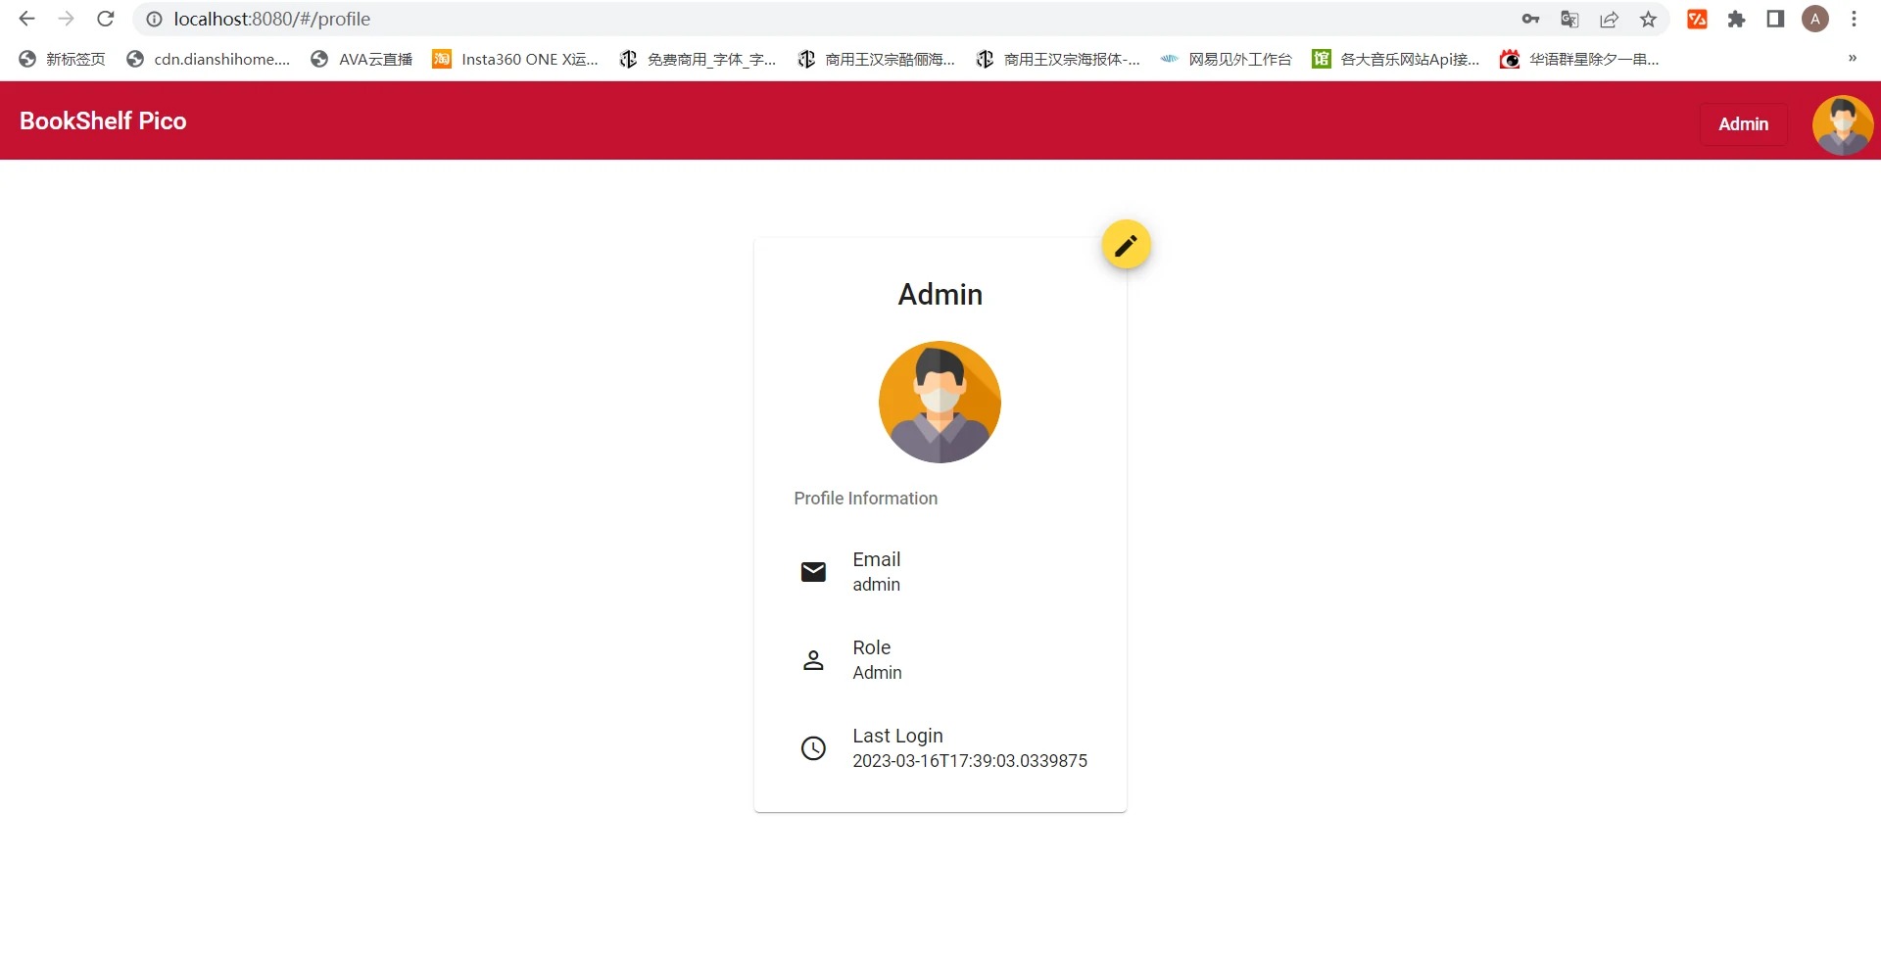Open the browser extensions puzzle icon
1881x955 pixels.
tap(1736, 20)
